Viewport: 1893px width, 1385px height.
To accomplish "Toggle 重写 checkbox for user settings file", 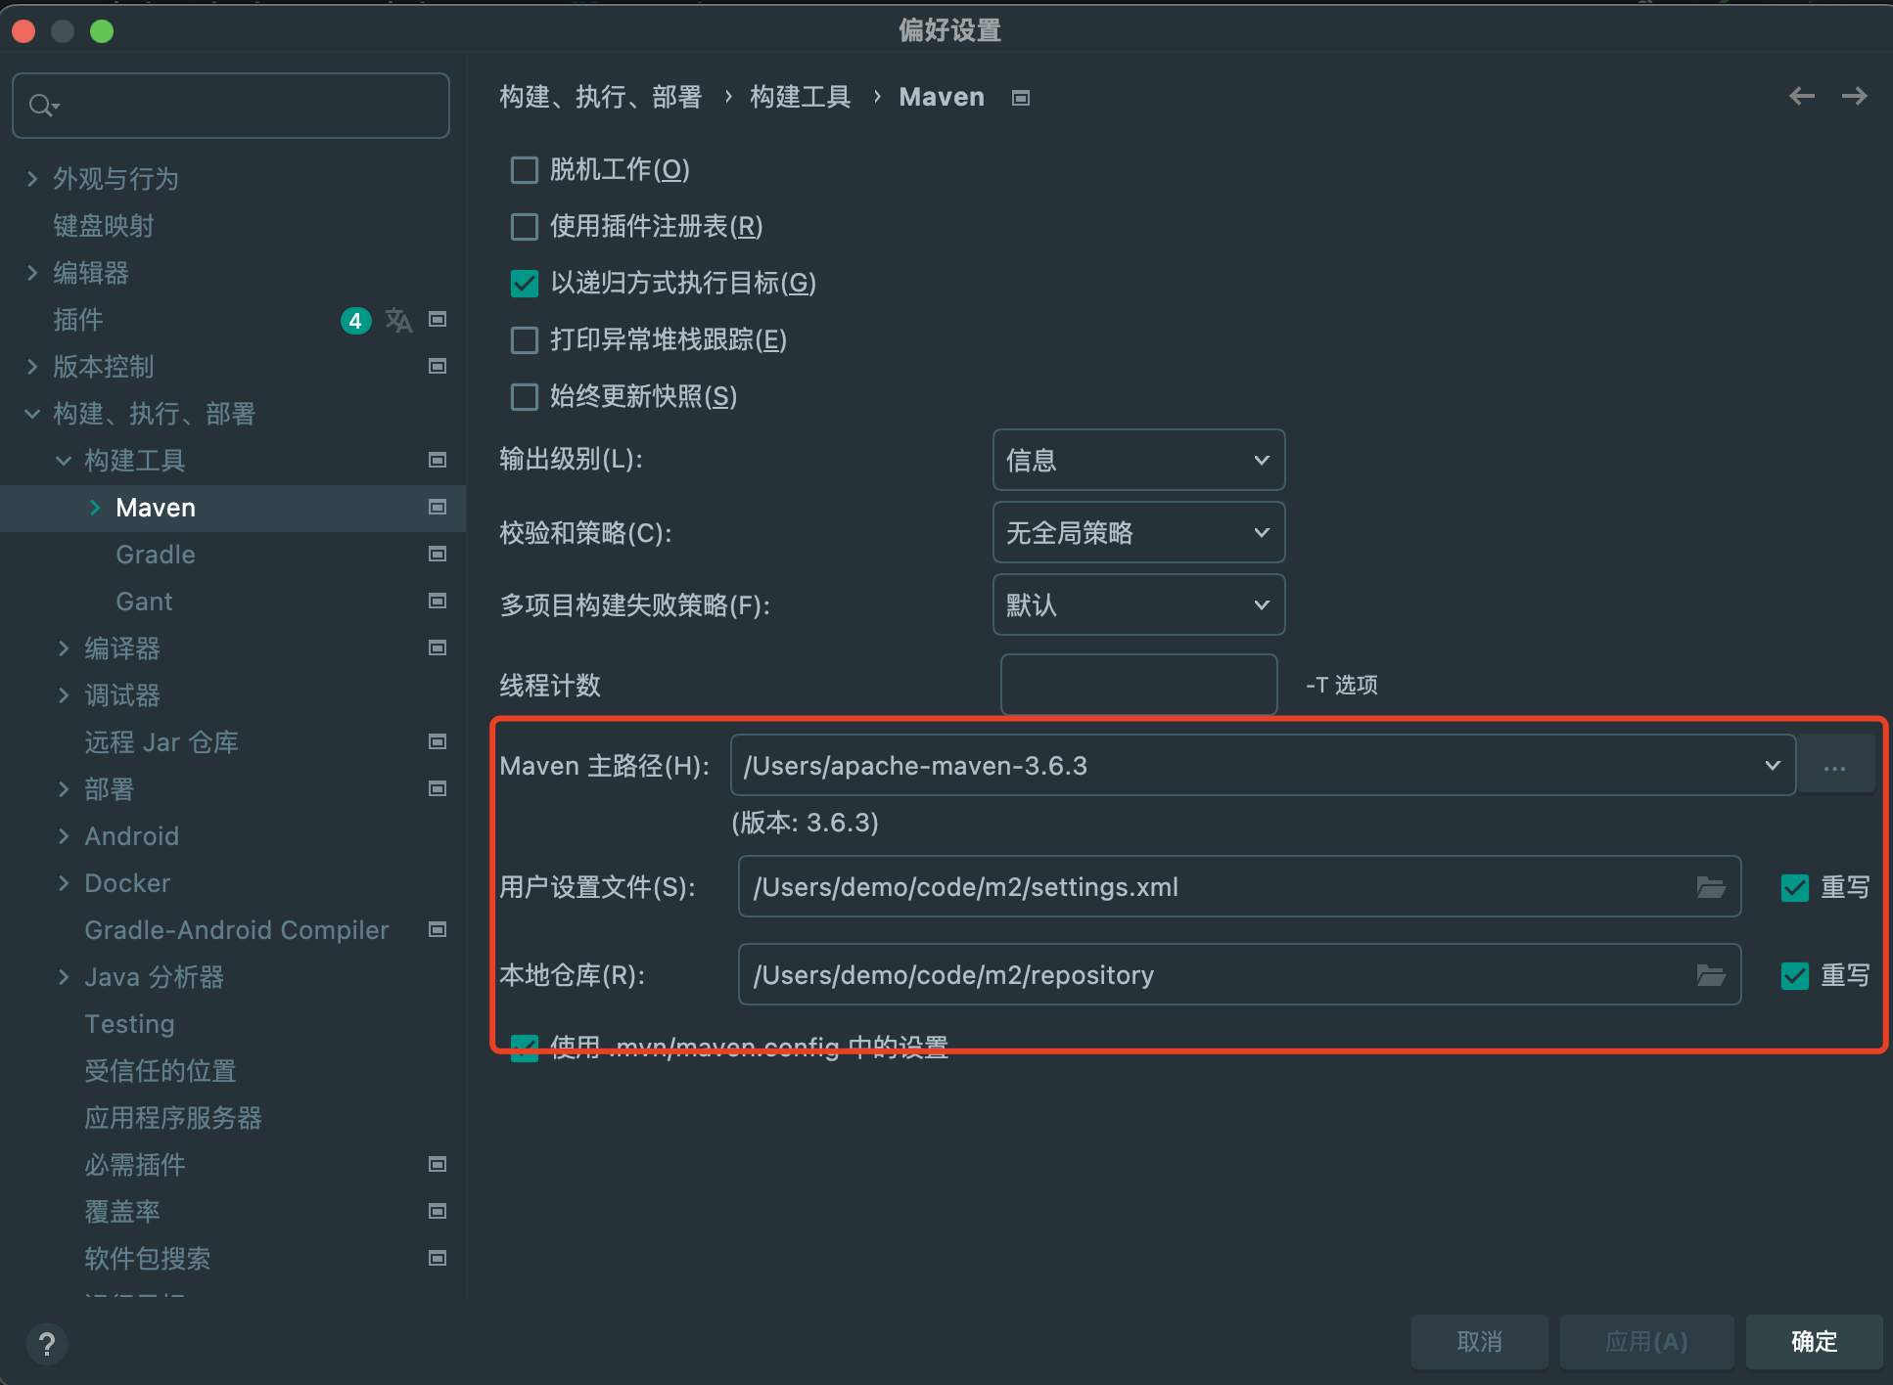I will tap(1794, 887).
